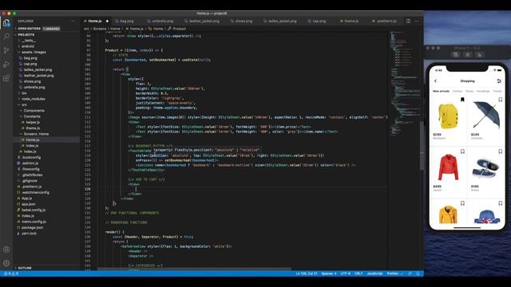Screen dimensions: 511x287
Task: Click Ln/Col cursor position in status bar
Action: tap(307, 273)
